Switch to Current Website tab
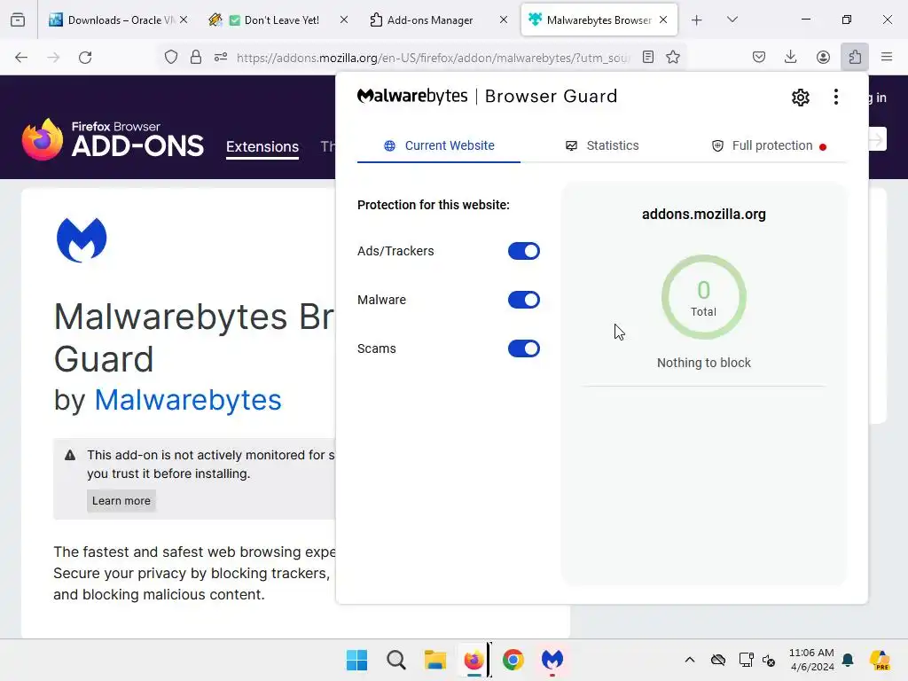Viewport: 908px width, 681px height. pyautogui.click(x=439, y=145)
